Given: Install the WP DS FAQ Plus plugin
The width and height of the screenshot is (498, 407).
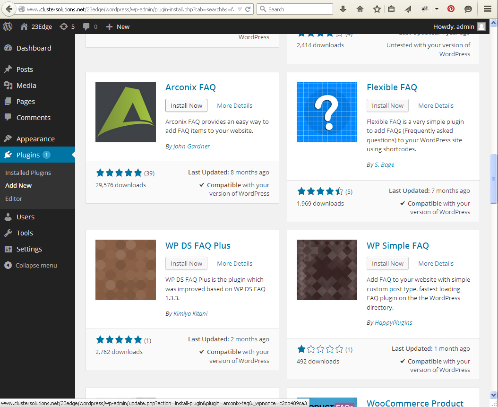Looking at the screenshot, I should tap(186, 263).
